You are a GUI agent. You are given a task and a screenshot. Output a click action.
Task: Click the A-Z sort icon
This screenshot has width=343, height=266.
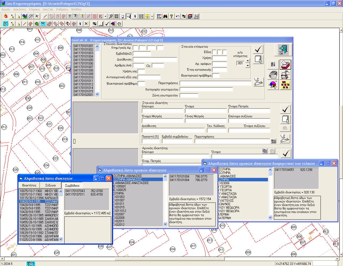pyautogui.click(x=273, y=64)
